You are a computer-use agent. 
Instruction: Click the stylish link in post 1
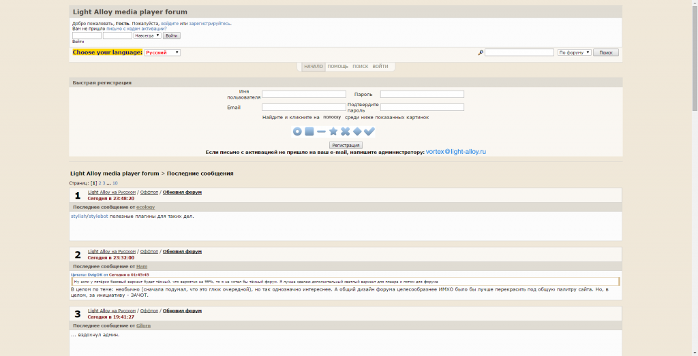pos(78,216)
